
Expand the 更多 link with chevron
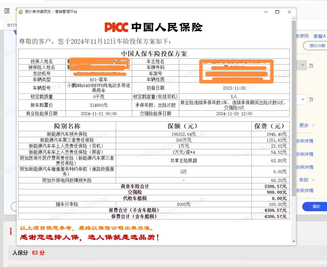pos(307,125)
